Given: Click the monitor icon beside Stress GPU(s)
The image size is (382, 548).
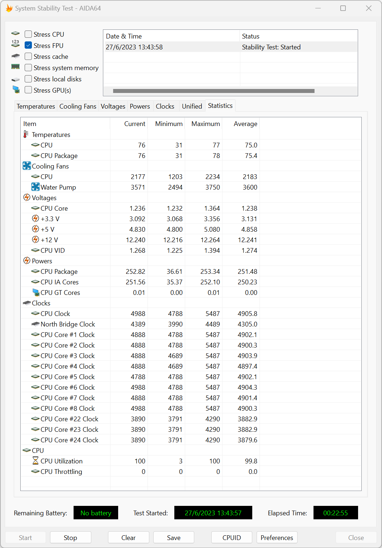Looking at the screenshot, I should tap(16, 89).
